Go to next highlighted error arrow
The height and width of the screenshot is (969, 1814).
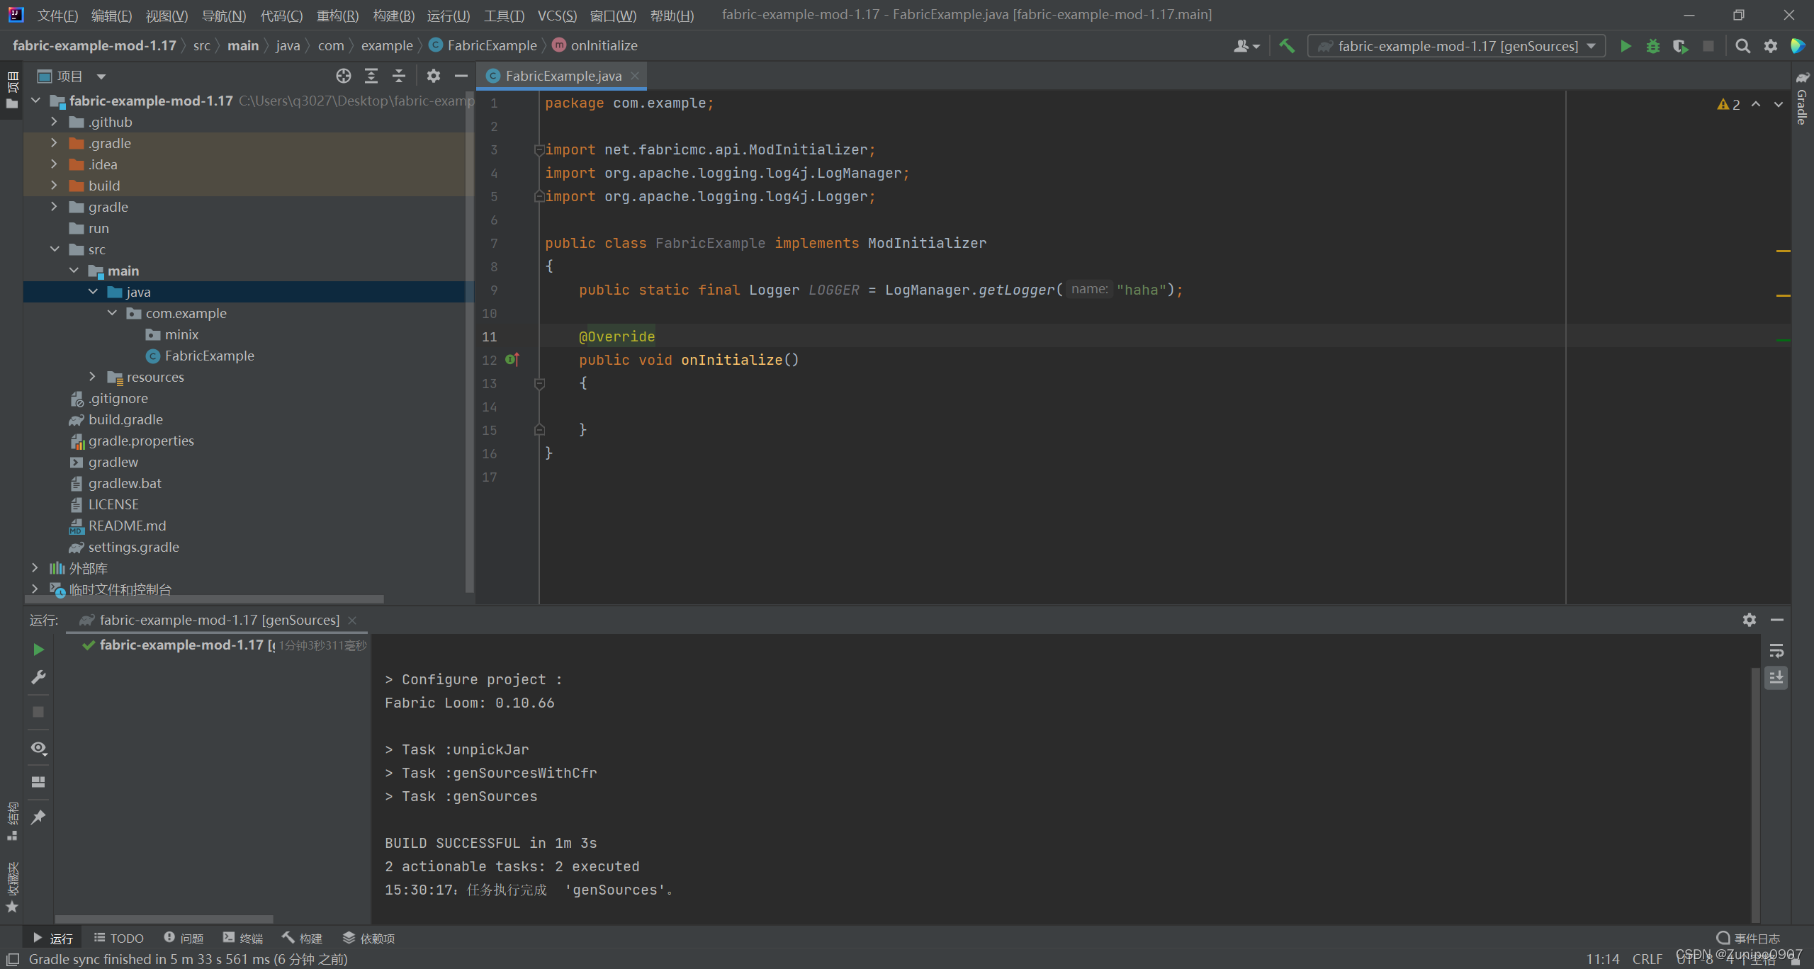click(1779, 105)
